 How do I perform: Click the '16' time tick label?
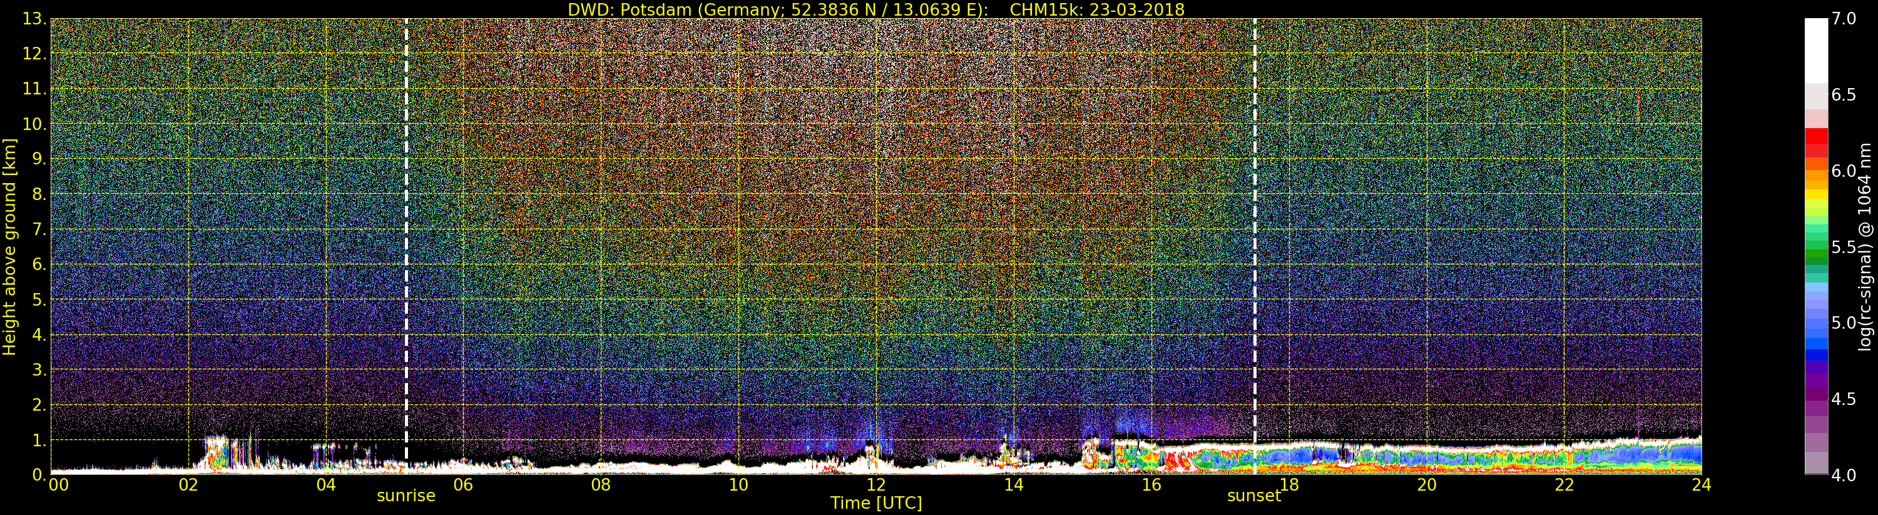tap(1151, 484)
